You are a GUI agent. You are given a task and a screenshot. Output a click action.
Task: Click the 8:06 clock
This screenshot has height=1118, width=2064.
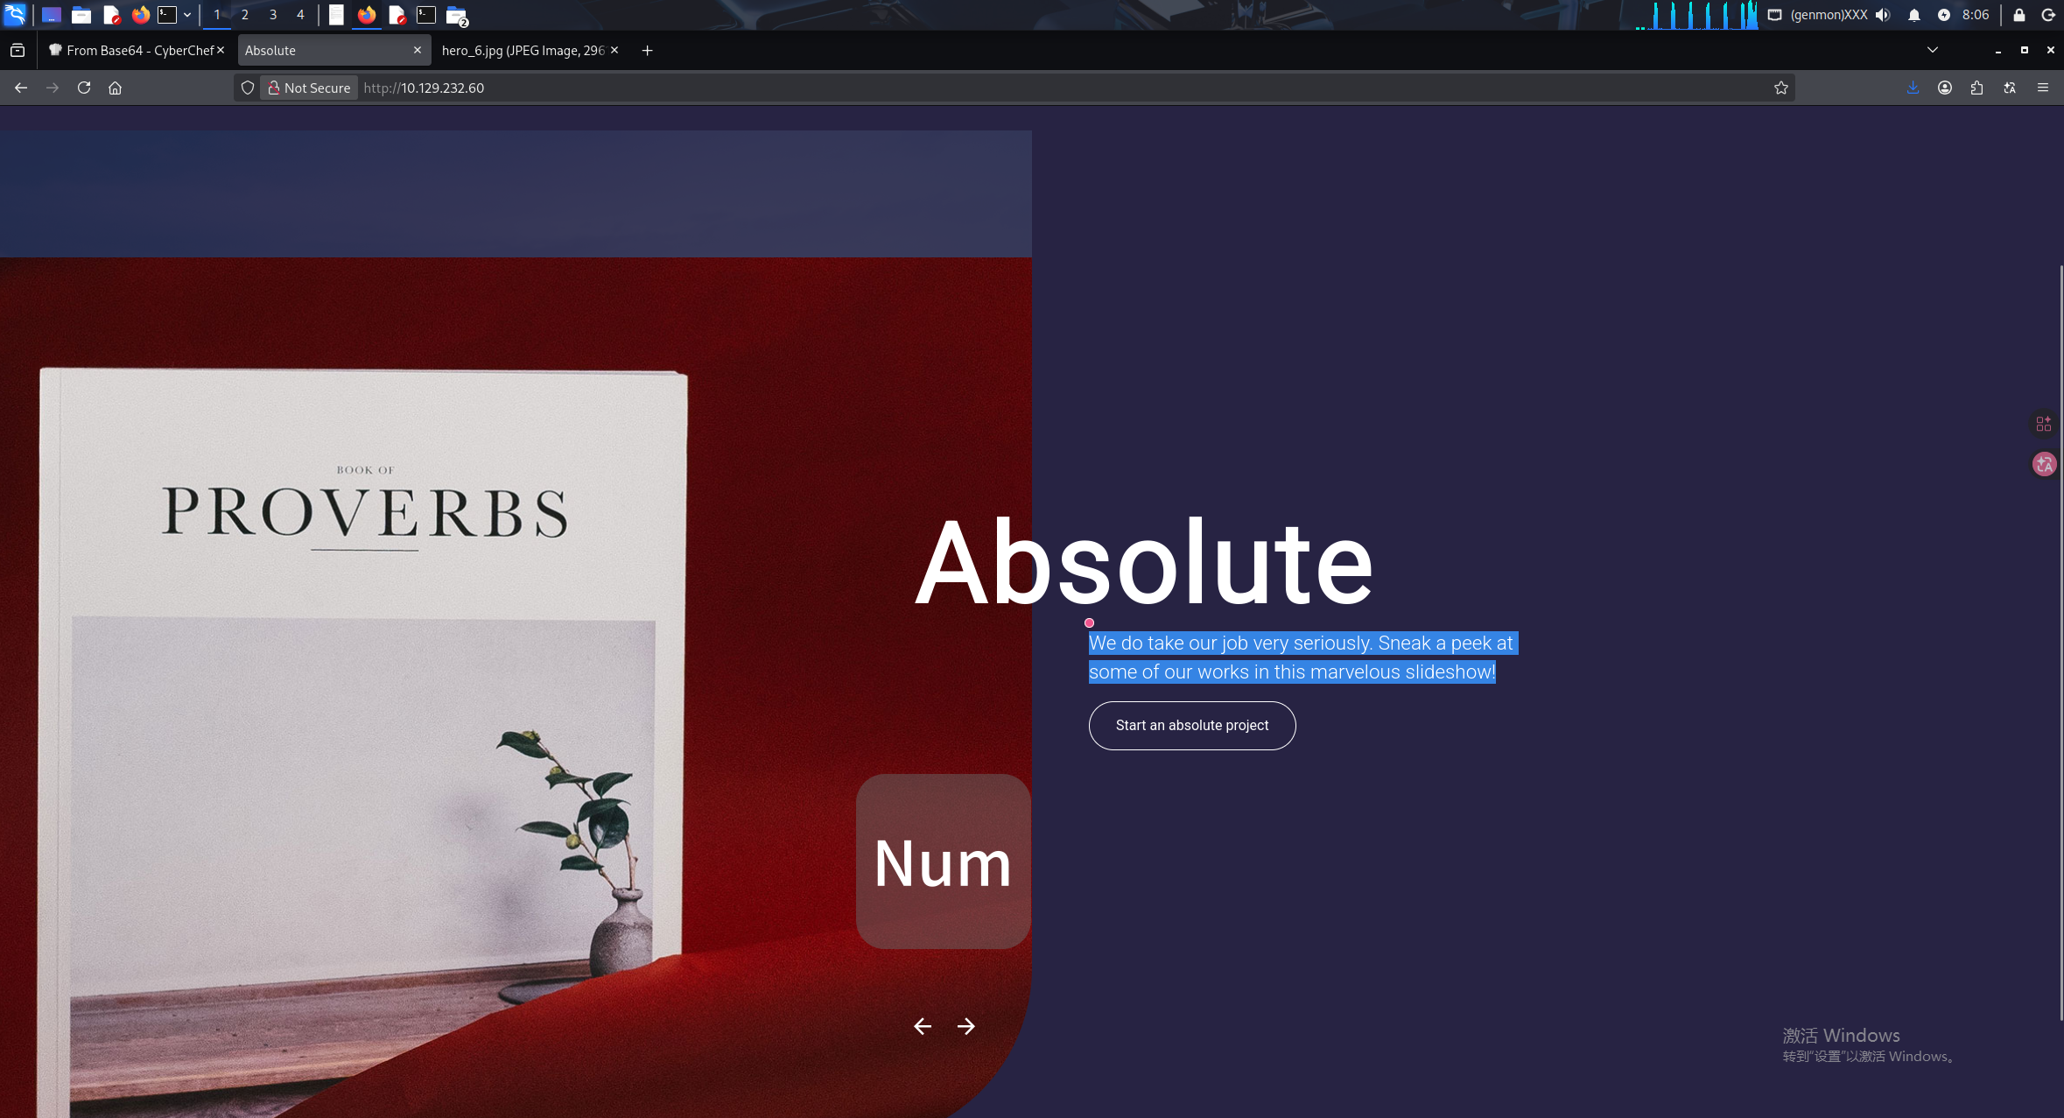click(x=1976, y=15)
